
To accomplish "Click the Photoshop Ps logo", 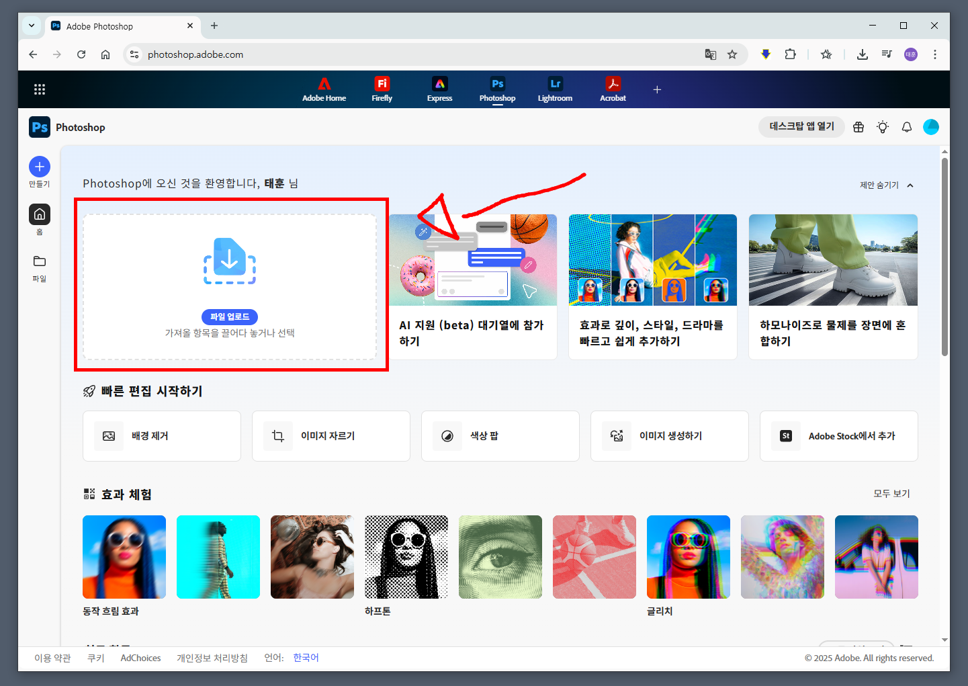I will [x=40, y=127].
